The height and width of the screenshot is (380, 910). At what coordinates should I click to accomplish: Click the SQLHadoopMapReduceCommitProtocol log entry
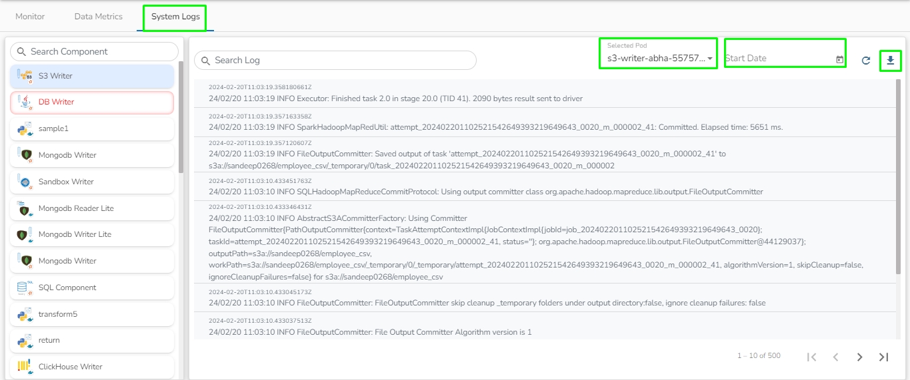(x=544, y=186)
